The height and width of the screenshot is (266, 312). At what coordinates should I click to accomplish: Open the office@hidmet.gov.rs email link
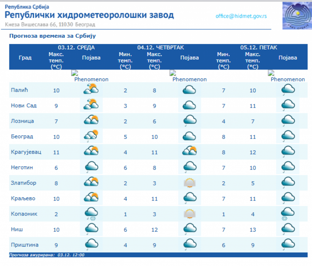pyautogui.click(x=241, y=16)
